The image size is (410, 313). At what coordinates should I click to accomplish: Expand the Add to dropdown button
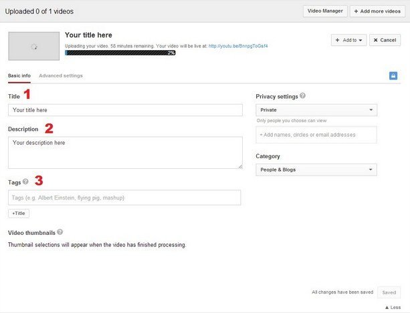348,40
